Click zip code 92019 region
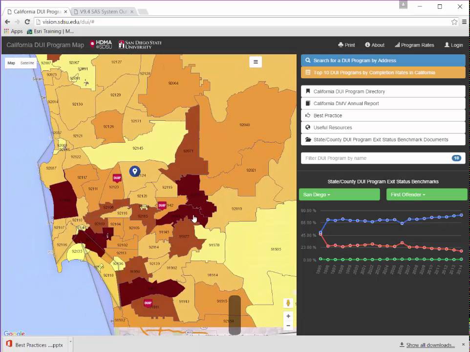 pos(237,208)
